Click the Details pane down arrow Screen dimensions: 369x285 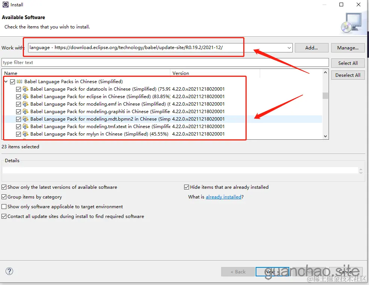(361, 172)
